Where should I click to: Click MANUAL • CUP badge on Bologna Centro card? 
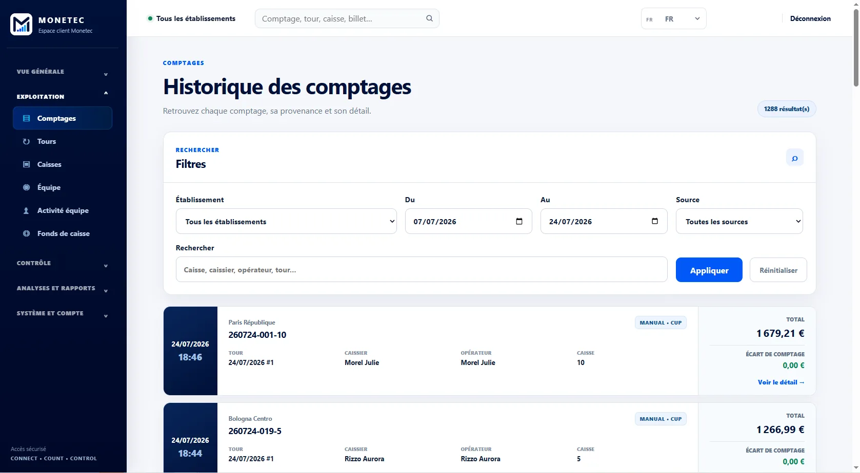(661, 419)
